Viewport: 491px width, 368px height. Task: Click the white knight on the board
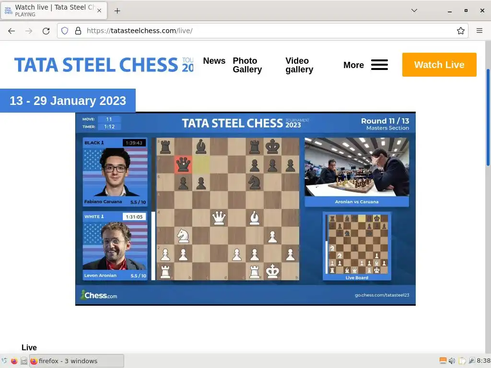183,236
